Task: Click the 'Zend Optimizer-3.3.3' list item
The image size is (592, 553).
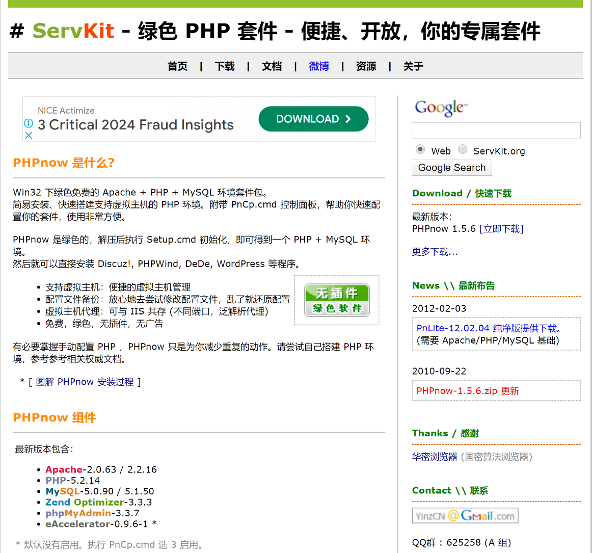Action: 98,503
